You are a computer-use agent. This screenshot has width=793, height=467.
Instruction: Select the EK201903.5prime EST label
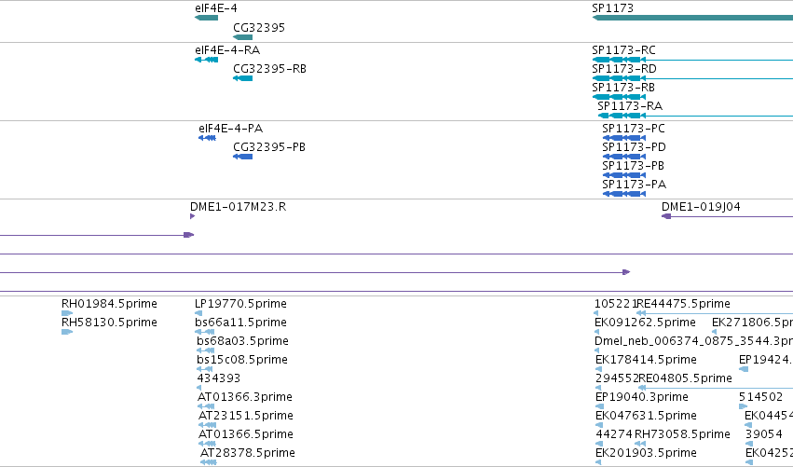click(x=646, y=453)
